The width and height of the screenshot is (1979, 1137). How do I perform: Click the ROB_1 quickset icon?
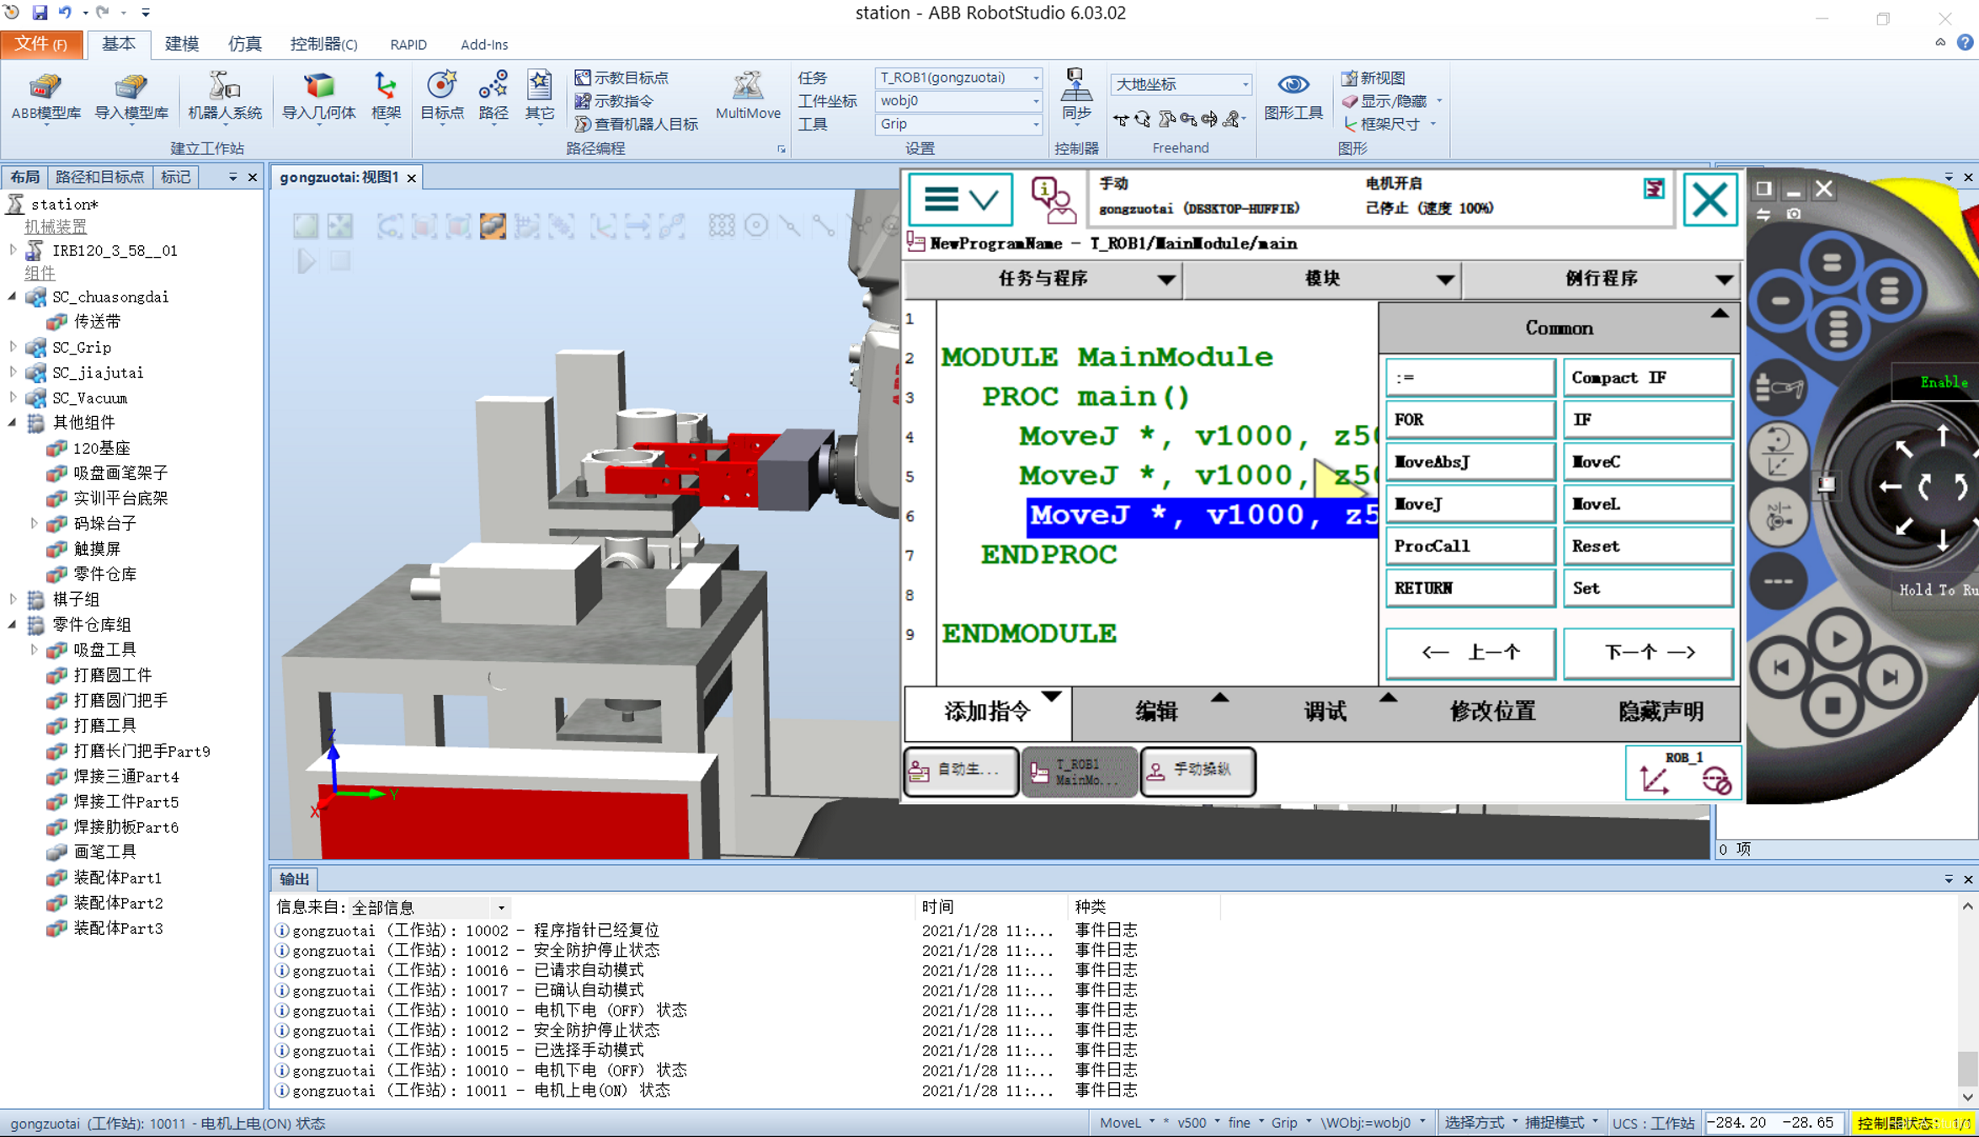[1683, 772]
